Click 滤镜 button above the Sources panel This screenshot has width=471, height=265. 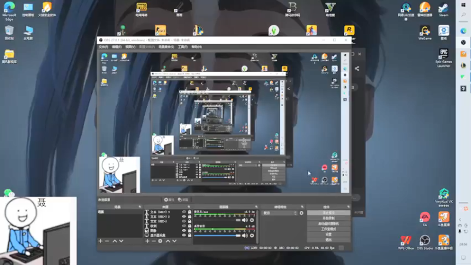[x=183, y=200]
